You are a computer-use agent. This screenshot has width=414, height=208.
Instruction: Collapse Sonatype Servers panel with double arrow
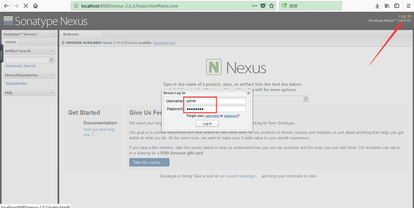coord(54,34)
